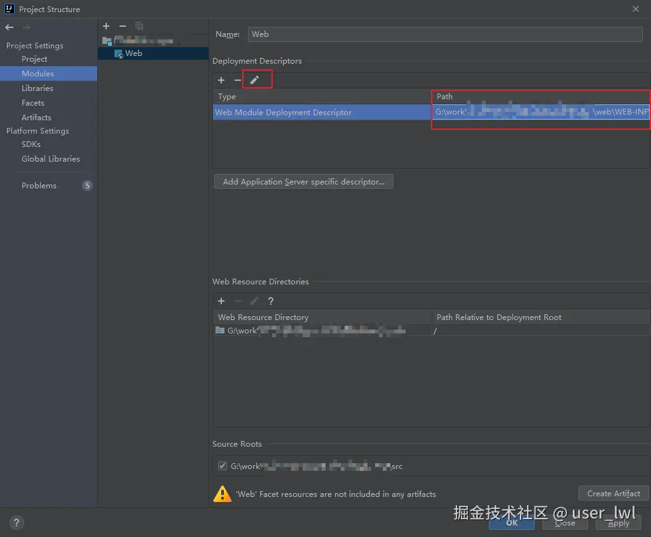Click the Facet resources not included warning text
Image resolution: width=651 pixels, height=537 pixels.
[x=336, y=494]
